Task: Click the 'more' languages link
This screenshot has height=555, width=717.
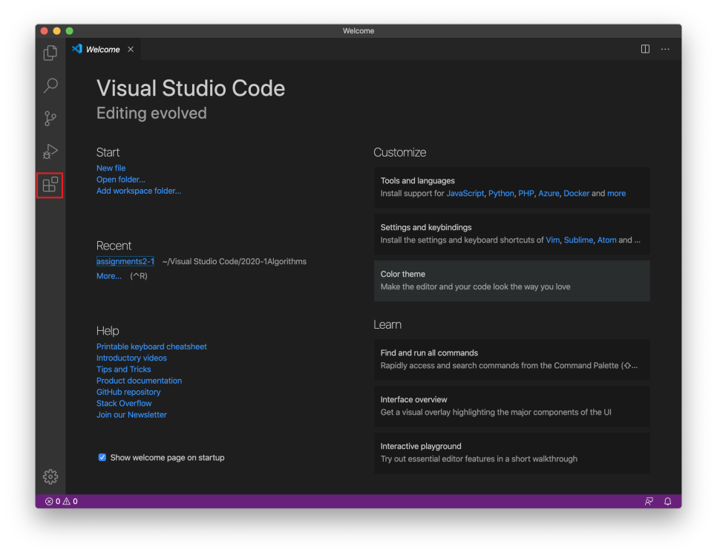Action: tap(616, 194)
